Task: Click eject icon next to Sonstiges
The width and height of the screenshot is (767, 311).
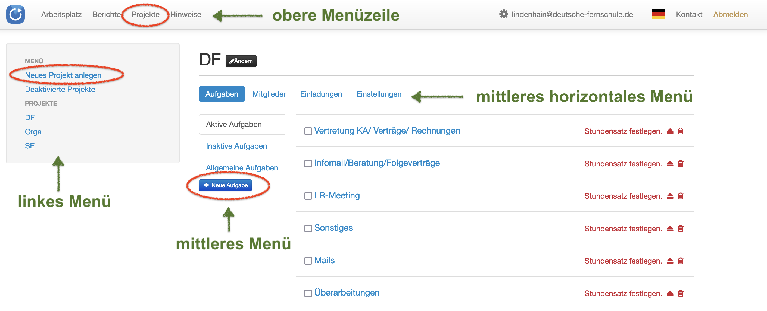Action: 670,228
